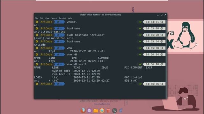The width and height of the screenshot is (204, 114).
Task: Click the idle time '02:27'
Action: click(x=106, y=80)
